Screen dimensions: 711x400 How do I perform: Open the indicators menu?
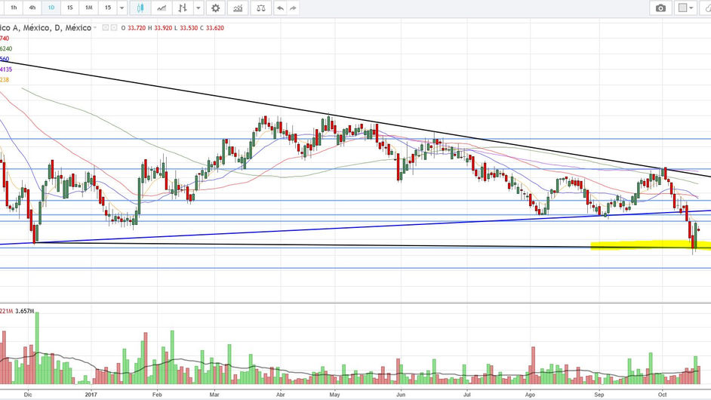pyautogui.click(x=238, y=8)
